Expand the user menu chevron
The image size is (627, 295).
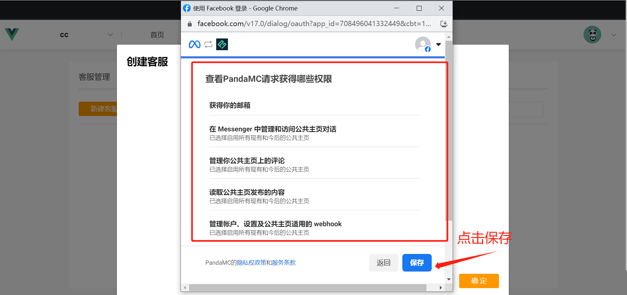(x=614, y=35)
